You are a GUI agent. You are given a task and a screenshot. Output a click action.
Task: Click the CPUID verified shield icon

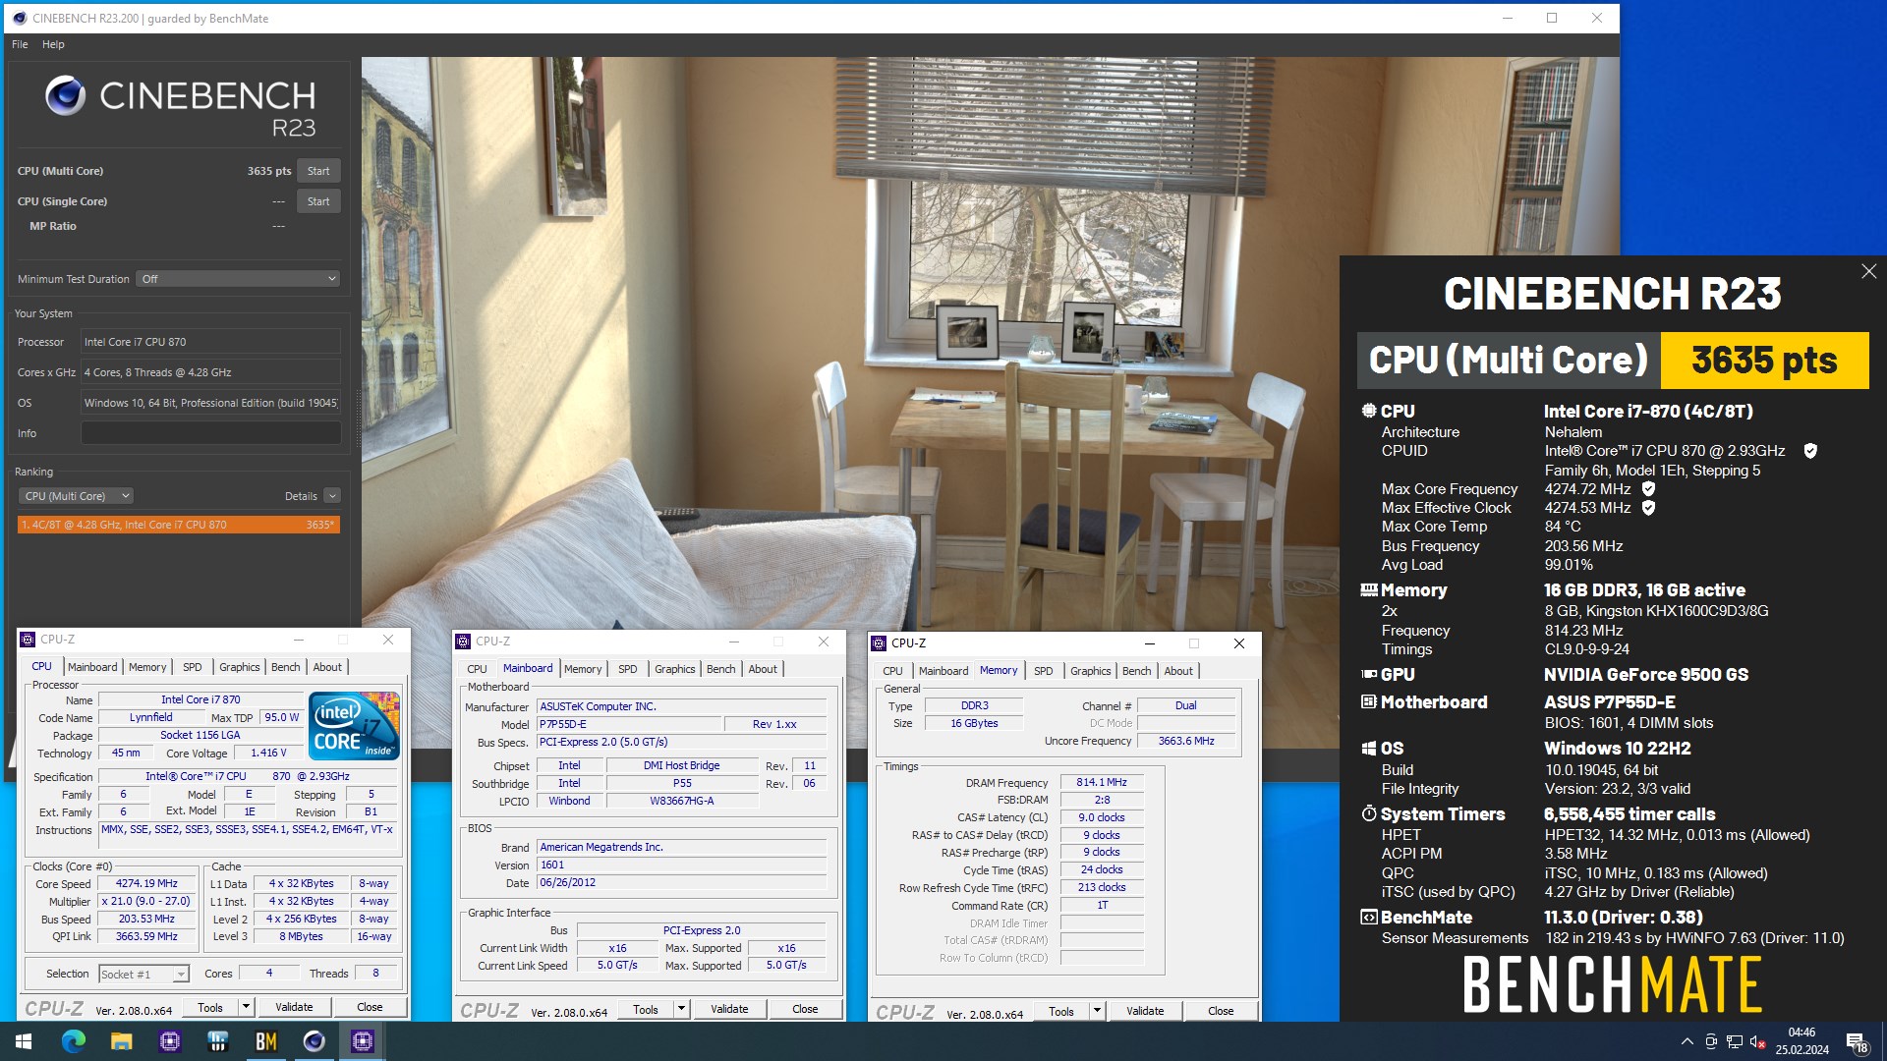(x=1810, y=451)
